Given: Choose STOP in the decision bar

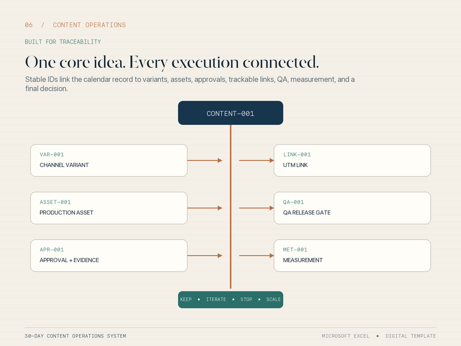Looking at the screenshot, I should pos(246,300).
